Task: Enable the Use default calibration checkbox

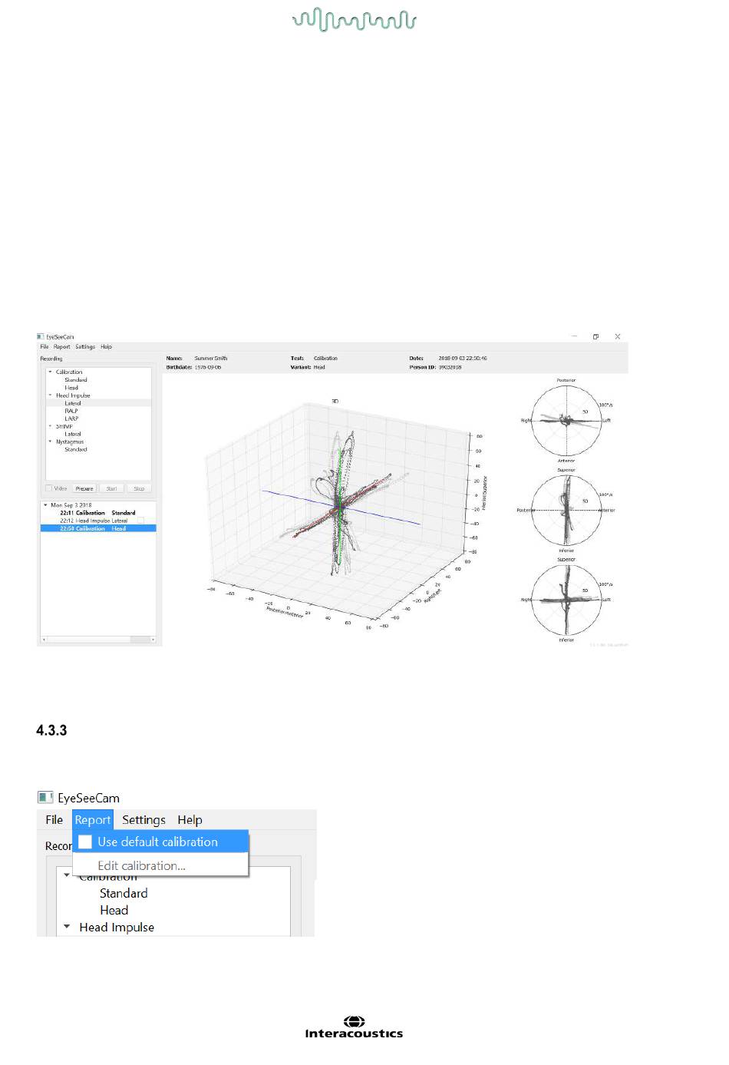Action: [x=85, y=842]
